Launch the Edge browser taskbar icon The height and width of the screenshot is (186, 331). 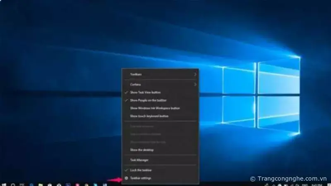tap(31, 184)
